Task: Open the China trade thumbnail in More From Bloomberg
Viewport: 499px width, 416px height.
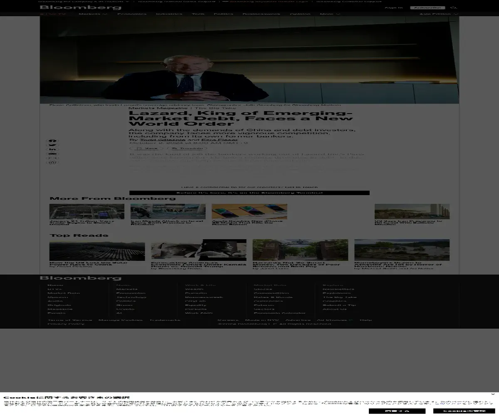Action: point(87,211)
